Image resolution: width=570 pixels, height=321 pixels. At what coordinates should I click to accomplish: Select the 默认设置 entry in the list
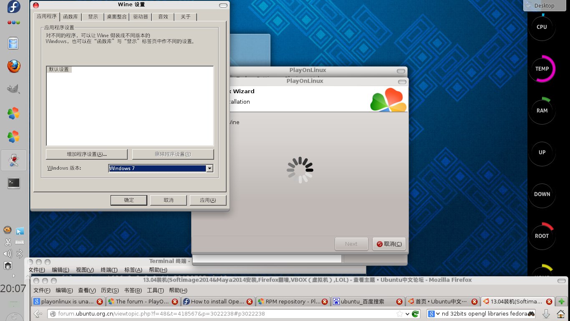(x=59, y=69)
